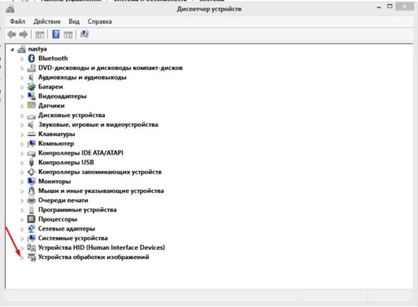Image resolution: width=418 pixels, height=307 pixels.
Task: Open the Вид menu
Action: 74,22
